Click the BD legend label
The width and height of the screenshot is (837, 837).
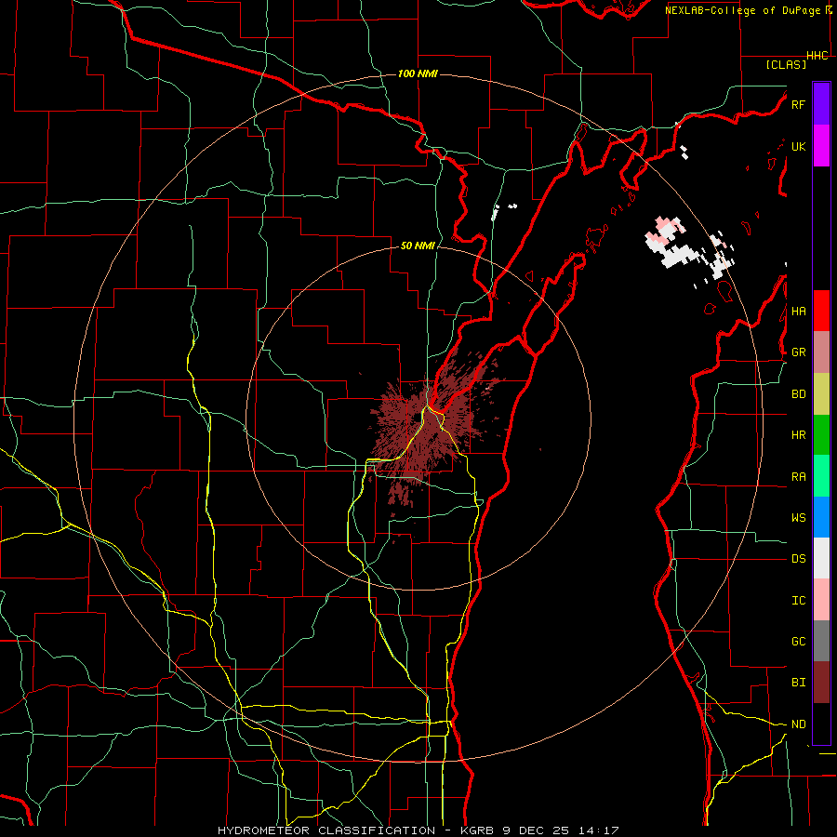(x=798, y=394)
